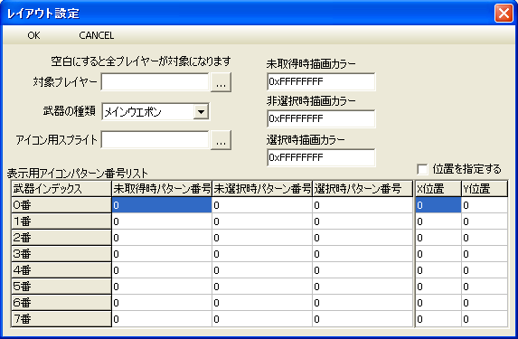Close the レイアウト設定 dialog window
This screenshot has height=339, width=518.
[x=504, y=14]
